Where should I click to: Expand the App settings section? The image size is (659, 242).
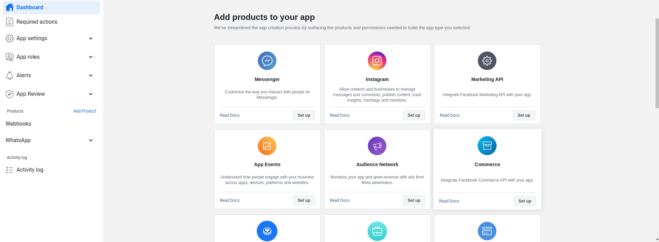click(91, 38)
